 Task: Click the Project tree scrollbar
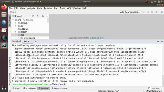pos(48,20)
